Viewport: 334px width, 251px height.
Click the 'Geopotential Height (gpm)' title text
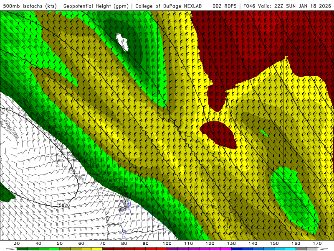pyautogui.click(x=96, y=6)
